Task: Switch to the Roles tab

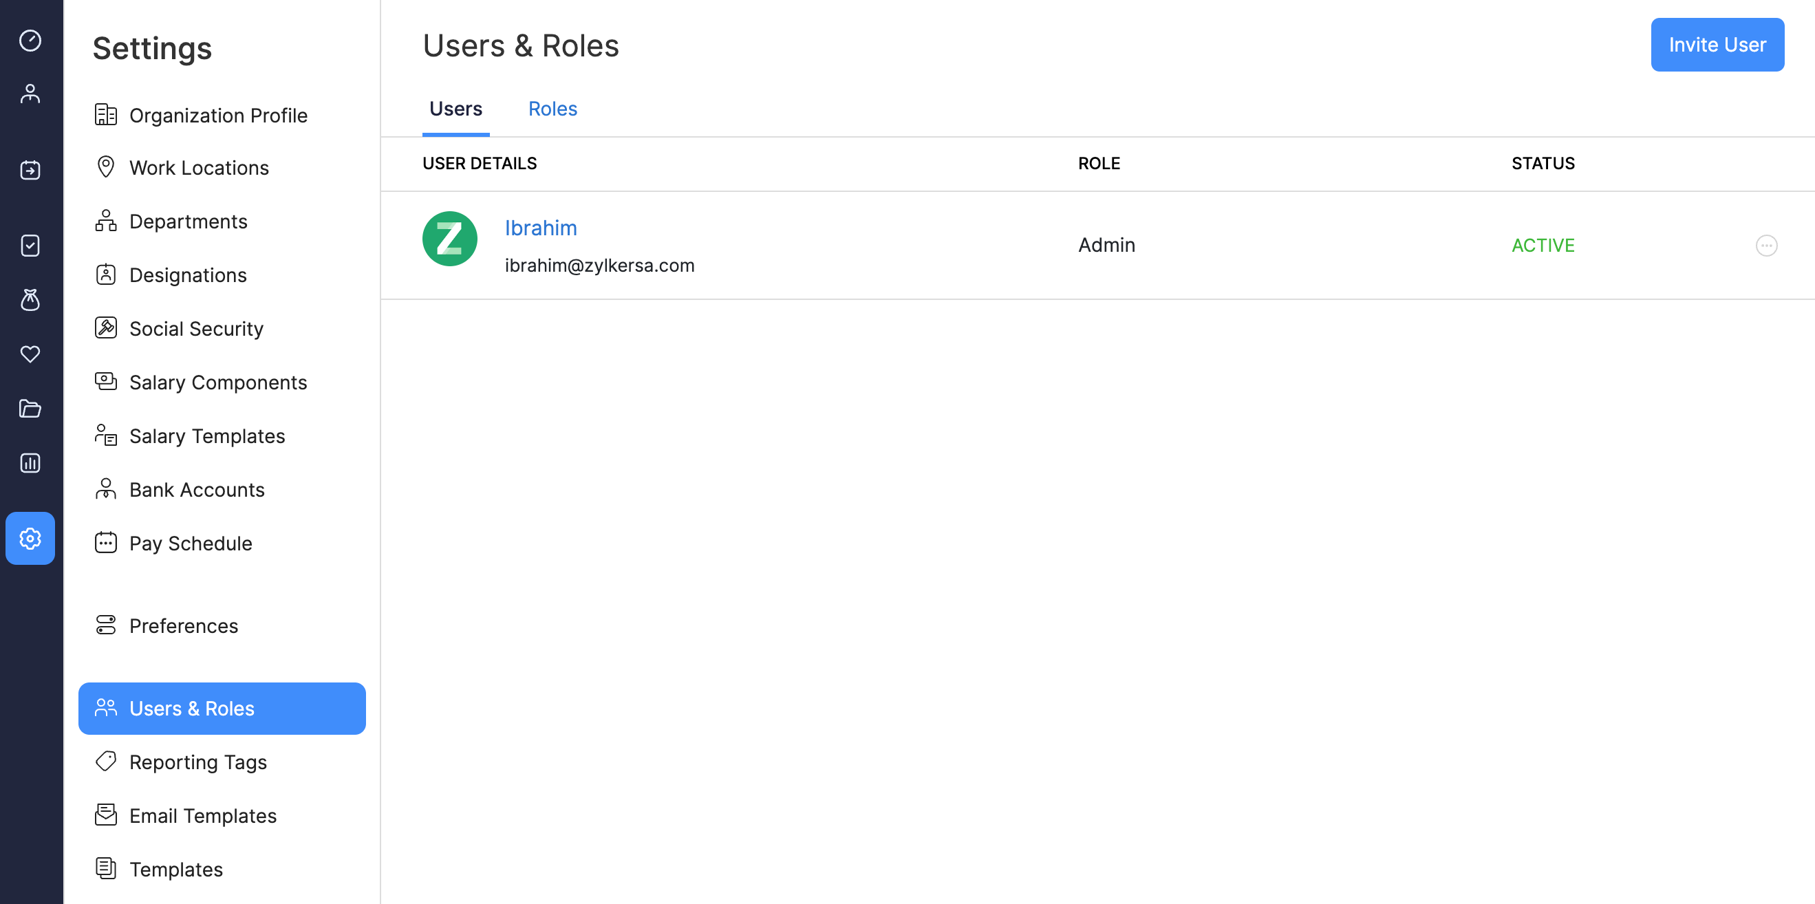Action: 552,108
